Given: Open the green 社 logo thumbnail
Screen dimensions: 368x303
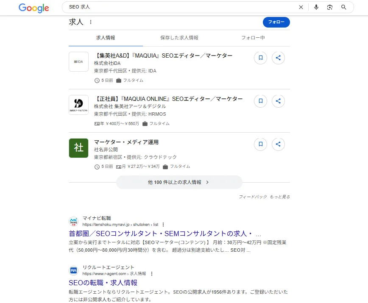Looking at the screenshot, I should tap(78, 148).
